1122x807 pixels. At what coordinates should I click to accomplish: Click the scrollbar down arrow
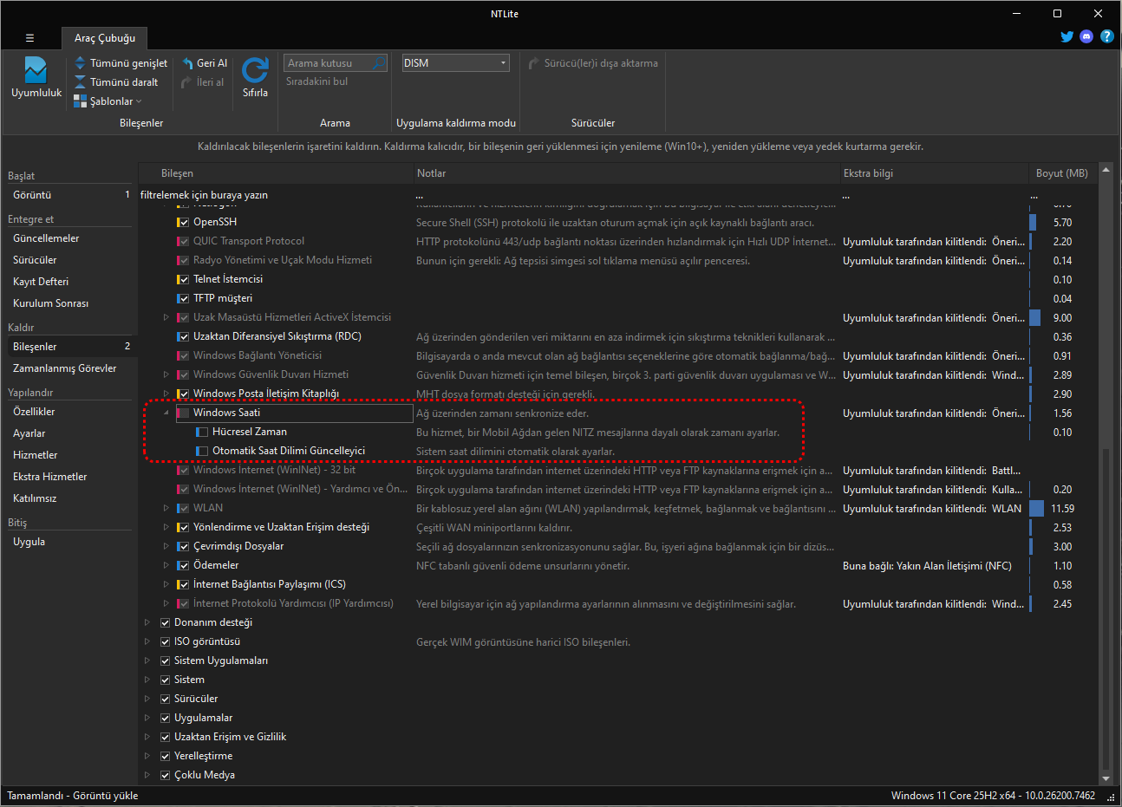1106,778
